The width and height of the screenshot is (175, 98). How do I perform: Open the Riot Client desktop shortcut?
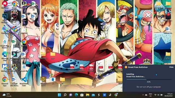(x=5, y=5)
